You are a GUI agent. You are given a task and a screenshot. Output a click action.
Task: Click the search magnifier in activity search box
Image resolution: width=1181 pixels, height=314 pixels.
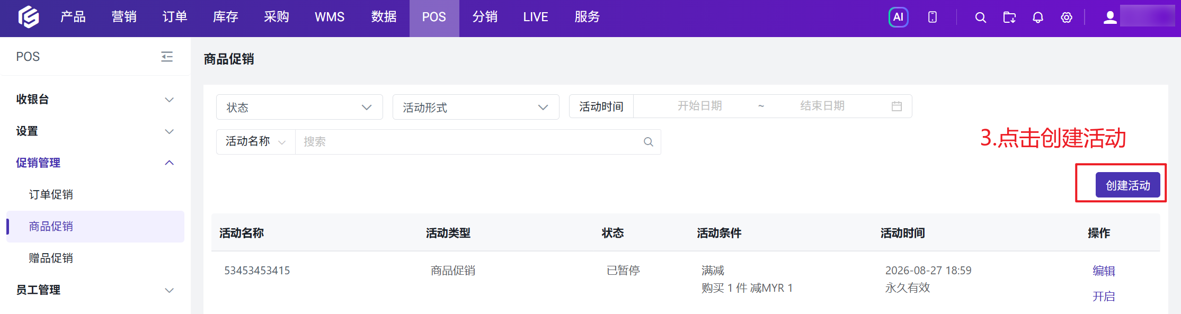(649, 142)
